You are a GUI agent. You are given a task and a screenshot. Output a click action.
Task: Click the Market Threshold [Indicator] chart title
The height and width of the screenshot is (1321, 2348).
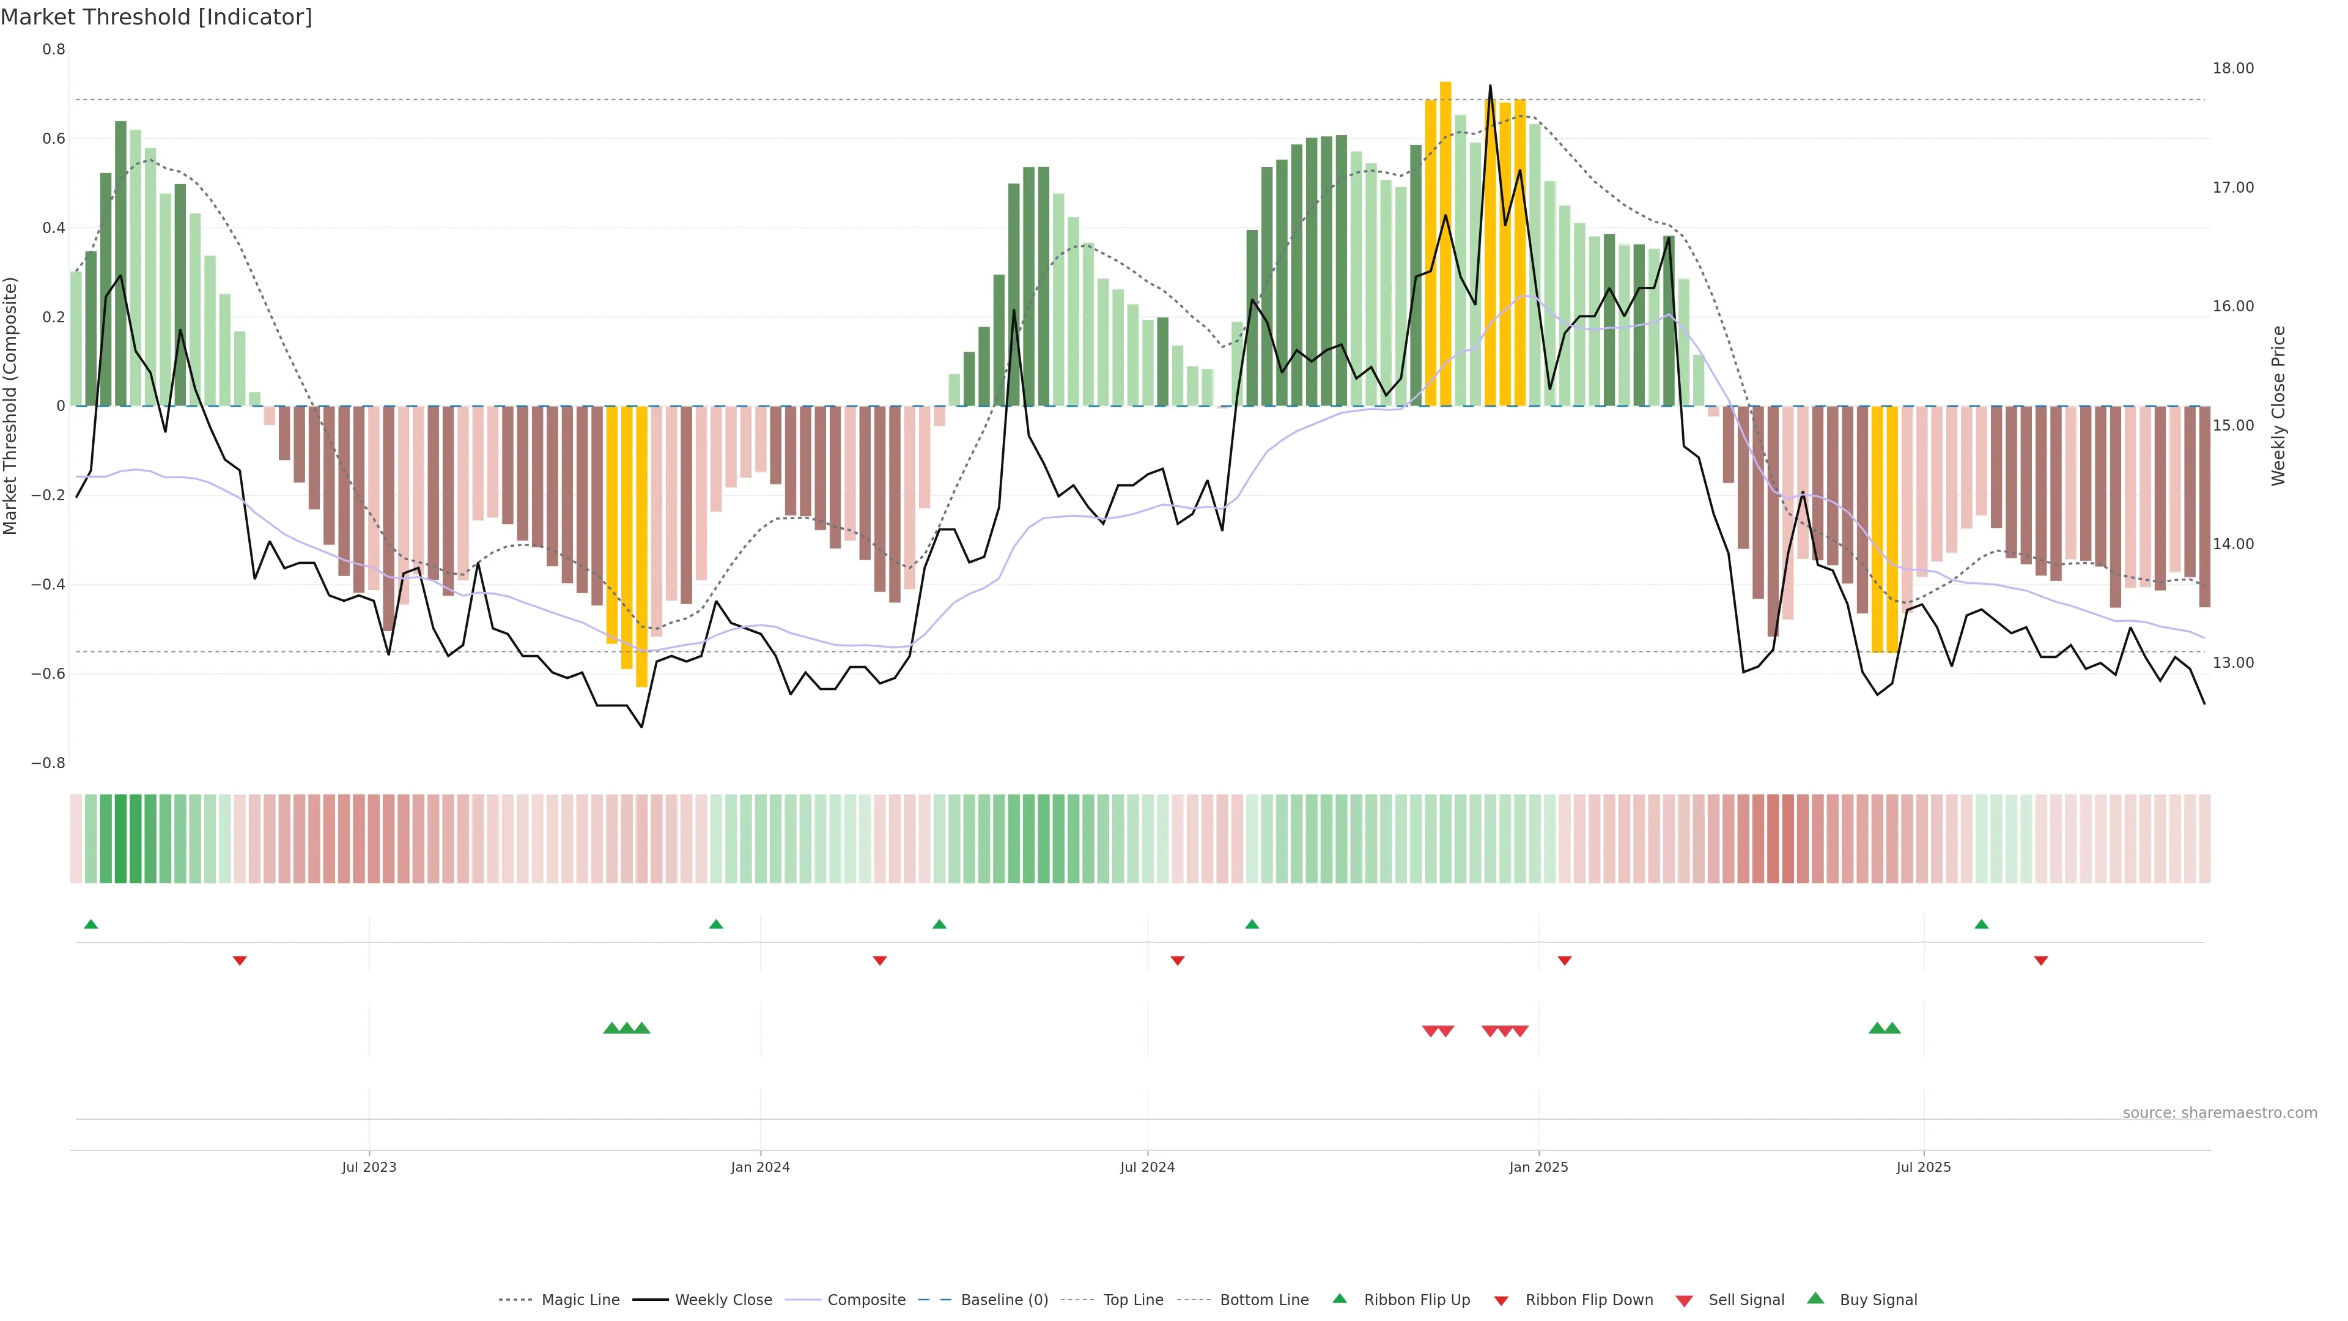click(156, 17)
